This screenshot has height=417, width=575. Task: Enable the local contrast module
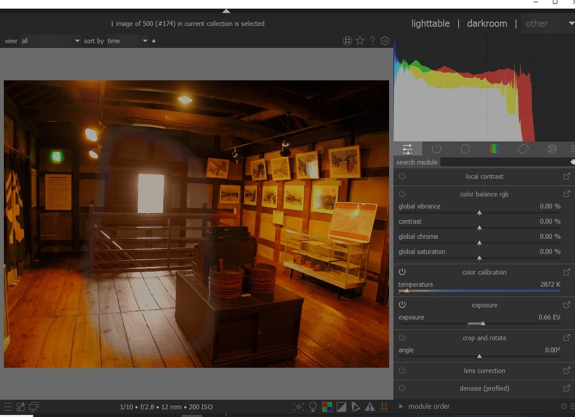pos(402,176)
